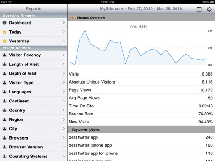Click the person icon for Browsers

4,138
